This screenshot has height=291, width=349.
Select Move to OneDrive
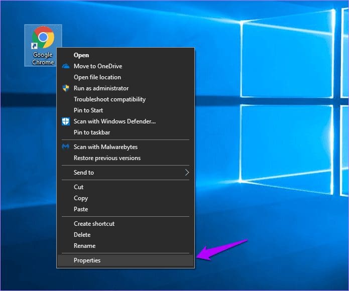(126, 66)
